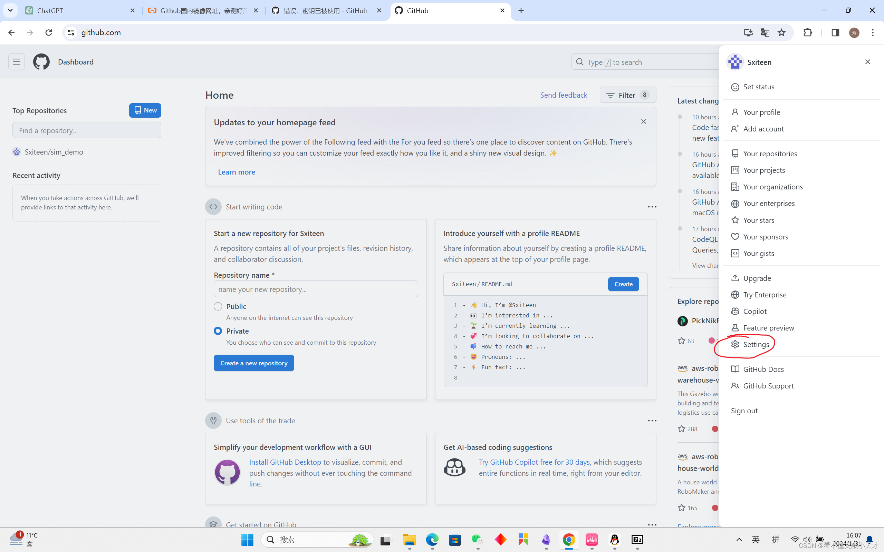Open the hamburger navigation menu
The image size is (884, 552).
click(17, 62)
